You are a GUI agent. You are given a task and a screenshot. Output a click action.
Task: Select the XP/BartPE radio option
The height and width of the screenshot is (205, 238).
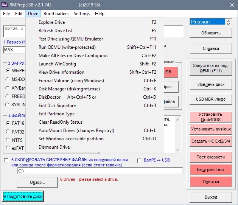[8, 88]
